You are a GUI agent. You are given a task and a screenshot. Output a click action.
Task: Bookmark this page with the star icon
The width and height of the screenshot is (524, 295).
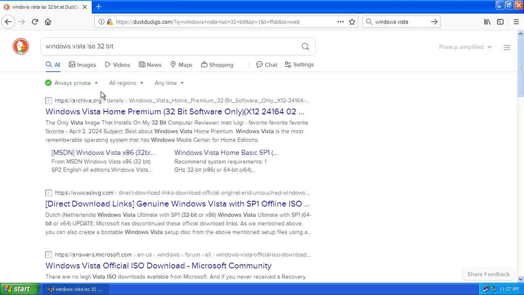(x=352, y=22)
